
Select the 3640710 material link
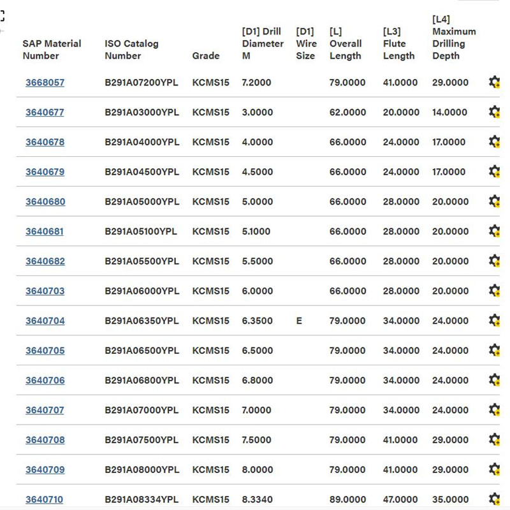45,500
